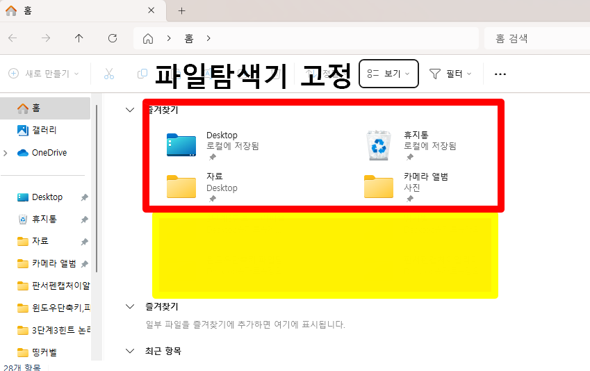Open the 보기 view dropdown
This screenshot has height=371, width=590.
(388, 74)
